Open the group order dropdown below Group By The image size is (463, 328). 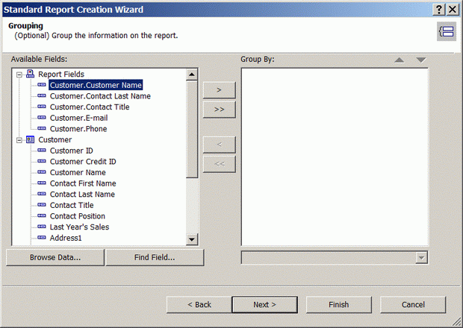[x=422, y=257]
